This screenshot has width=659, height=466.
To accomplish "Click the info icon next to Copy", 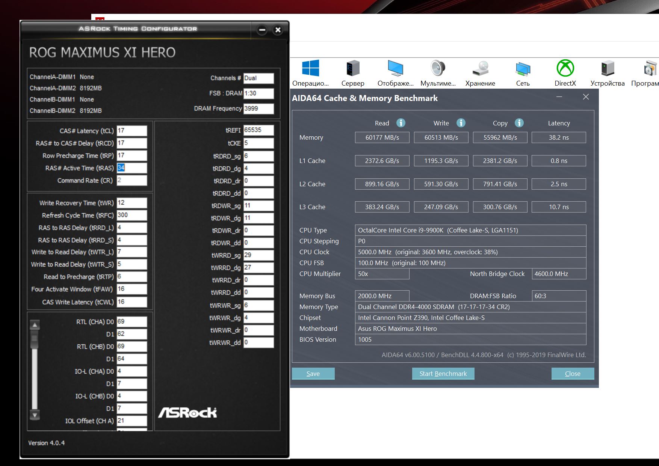I will (x=519, y=123).
